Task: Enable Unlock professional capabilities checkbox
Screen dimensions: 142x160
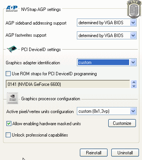Action: (8, 135)
